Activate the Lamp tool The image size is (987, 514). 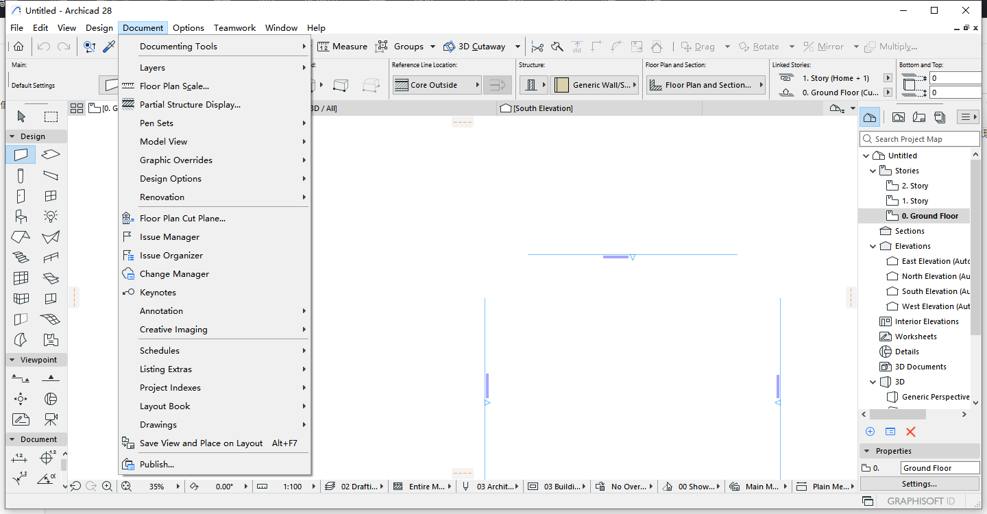pyautogui.click(x=51, y=217)
